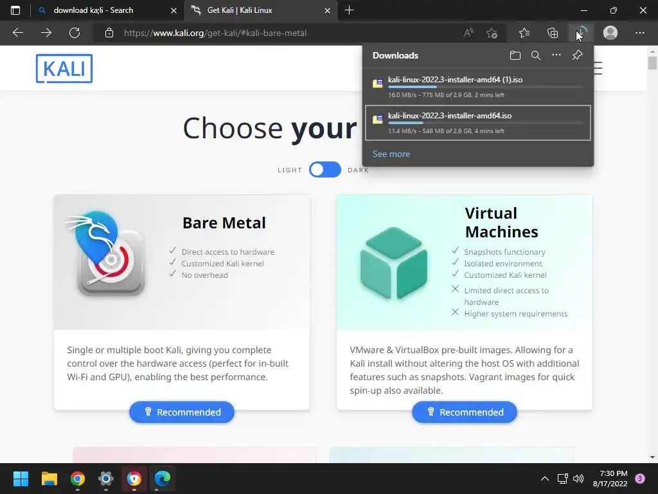Go forward with the browser forward arrow
Screen dimensions: 658x494
[46, 33]
